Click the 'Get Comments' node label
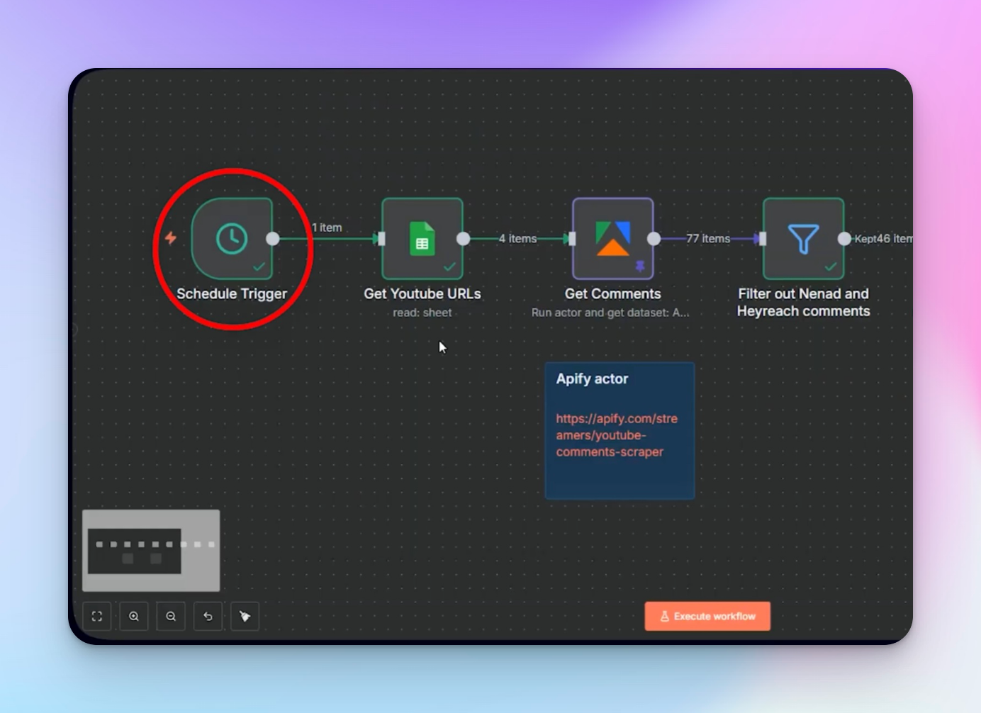Image resolution: width=981 pixels, height=713 pixels. click(x=613, y=293)
